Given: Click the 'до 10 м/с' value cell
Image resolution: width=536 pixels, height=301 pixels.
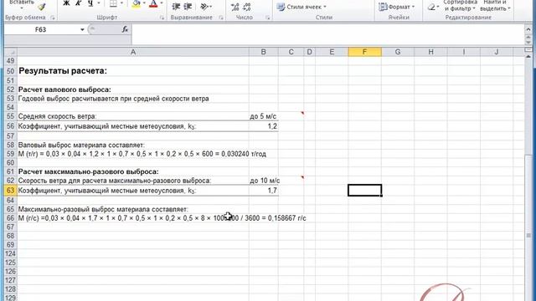Looking at the screenshot, I should (x=265, y=181).
